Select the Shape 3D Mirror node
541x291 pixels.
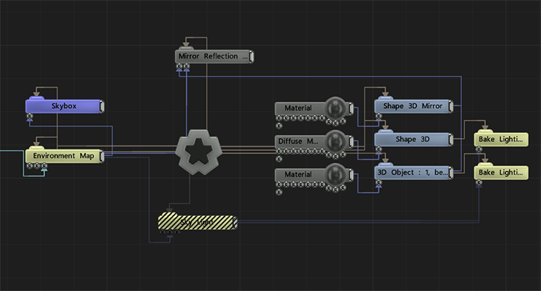[413, 106]
